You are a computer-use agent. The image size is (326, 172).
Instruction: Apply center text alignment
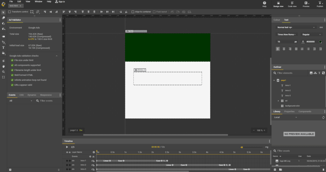point(284,49)
